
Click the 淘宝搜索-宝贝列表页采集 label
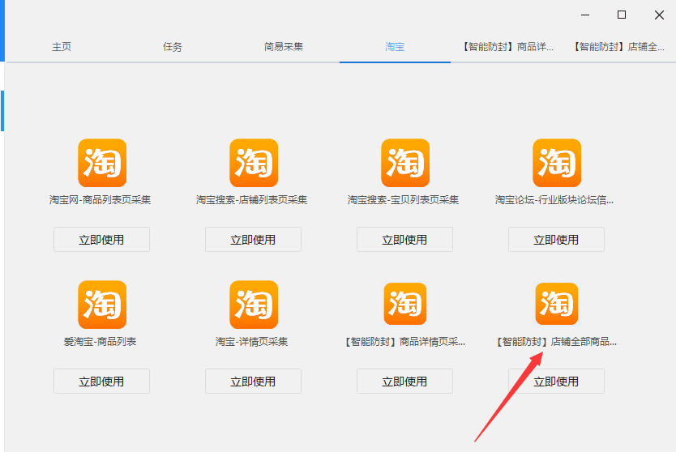click(403, 200)
